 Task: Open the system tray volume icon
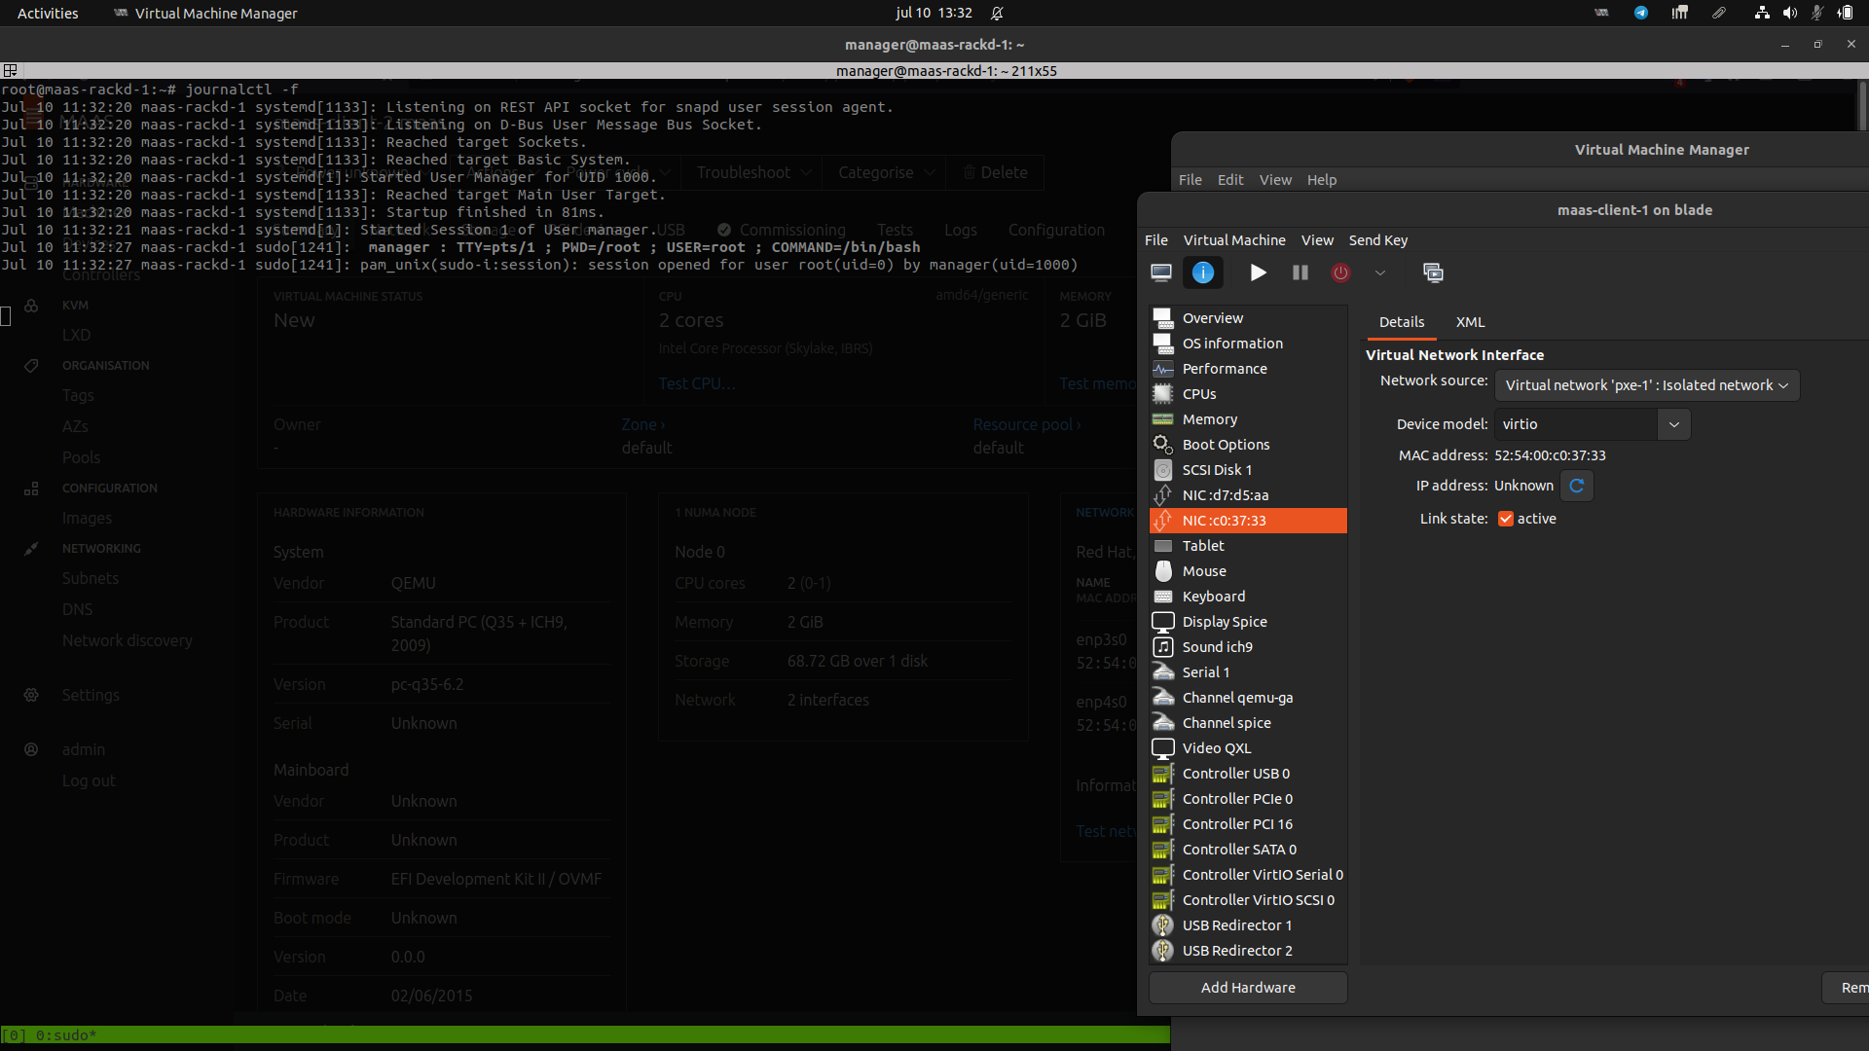click(1789, 13)
